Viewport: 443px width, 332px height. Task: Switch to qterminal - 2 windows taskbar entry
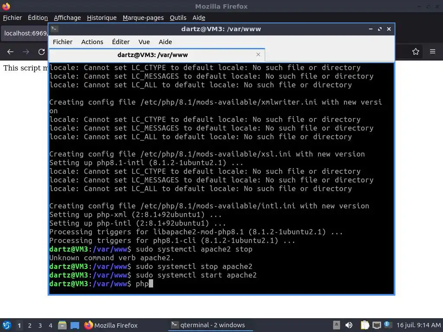tap(211, 325)
